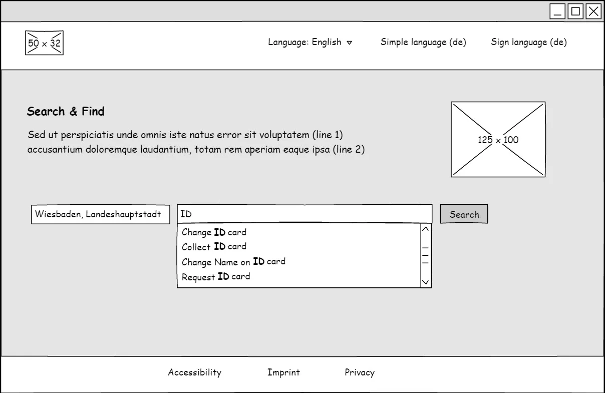Open the Accessibility footer link

(195, 372)
